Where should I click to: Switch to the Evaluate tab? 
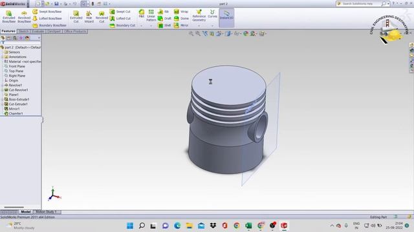(38, 32)
